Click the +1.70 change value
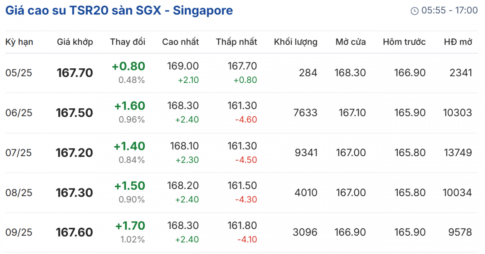Image resolution: width=485 pixels, height=254 pixels. point(130,226)
